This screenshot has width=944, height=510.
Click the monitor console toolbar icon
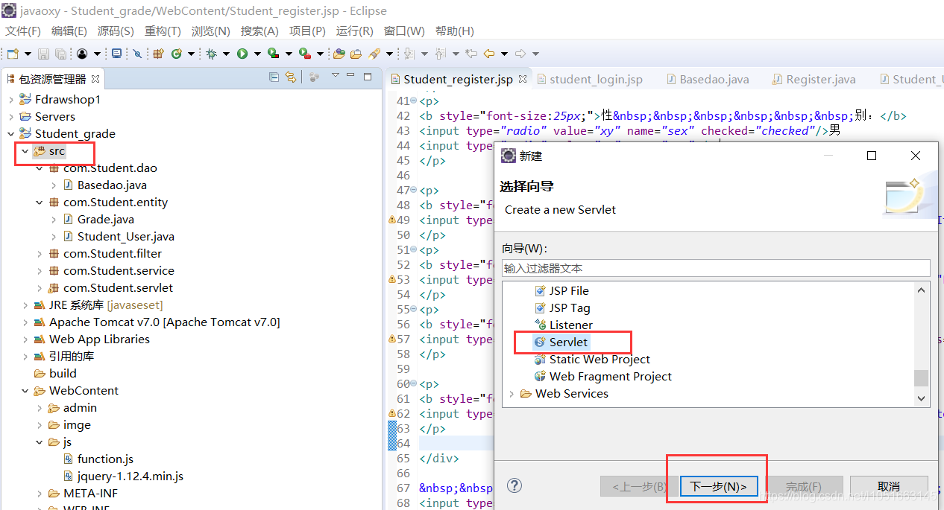117,54
